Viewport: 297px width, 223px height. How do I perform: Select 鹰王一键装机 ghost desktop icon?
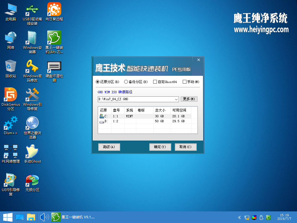click(x=54, y=42)
